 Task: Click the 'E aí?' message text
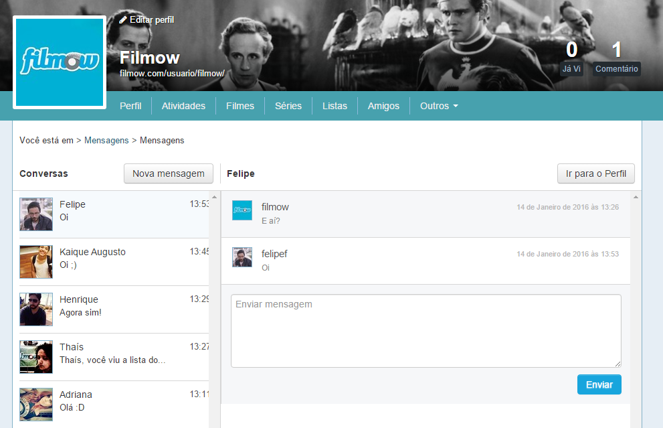tap(270, 220)
